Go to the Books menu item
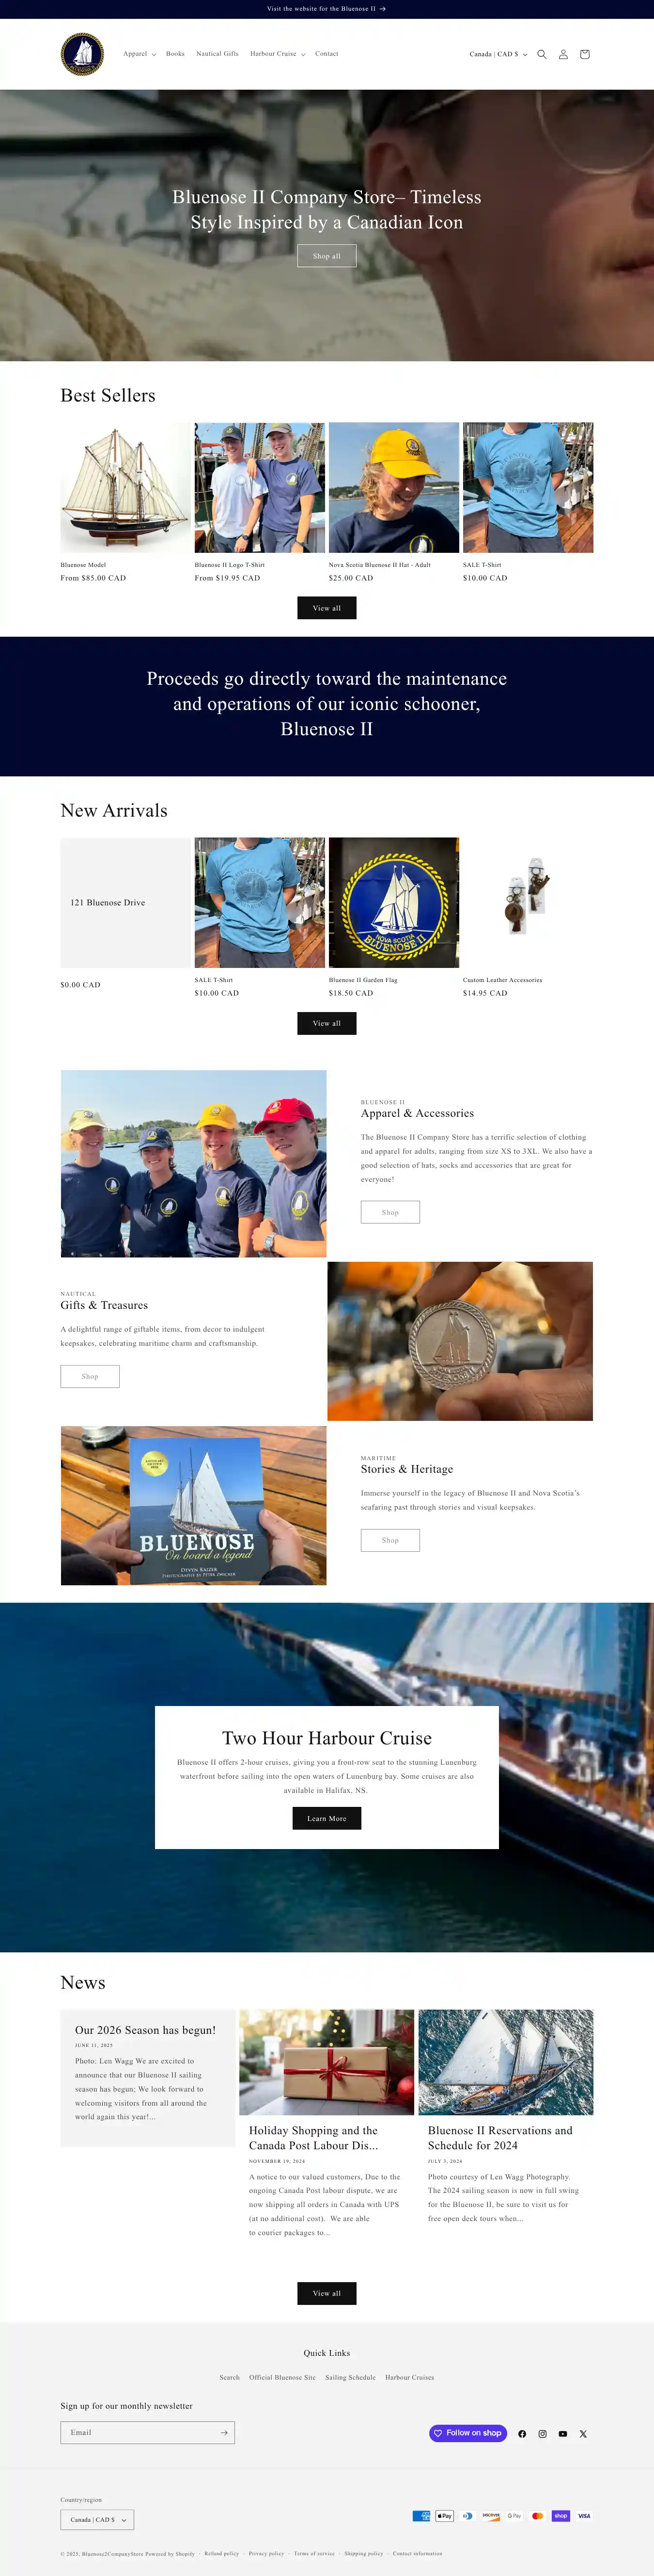 [176, 54]
